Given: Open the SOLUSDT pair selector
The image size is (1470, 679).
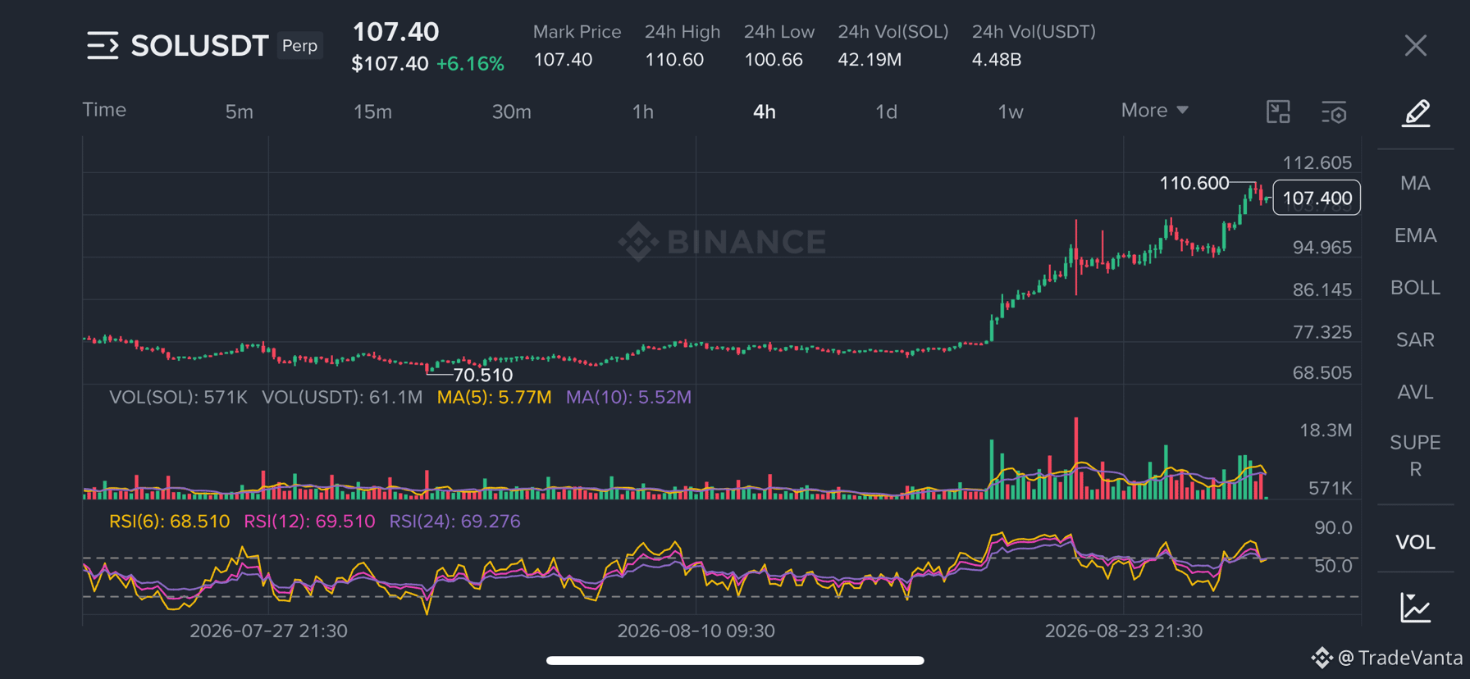Looking at the screenshot, I should tap(199, 45).
